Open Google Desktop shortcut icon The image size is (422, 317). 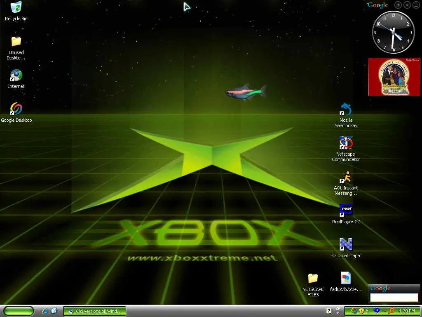(x=16, y=113)
